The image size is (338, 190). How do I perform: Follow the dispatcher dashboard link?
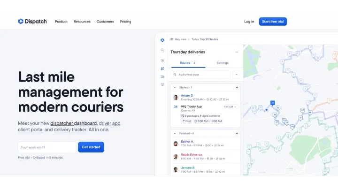(74, 123)
